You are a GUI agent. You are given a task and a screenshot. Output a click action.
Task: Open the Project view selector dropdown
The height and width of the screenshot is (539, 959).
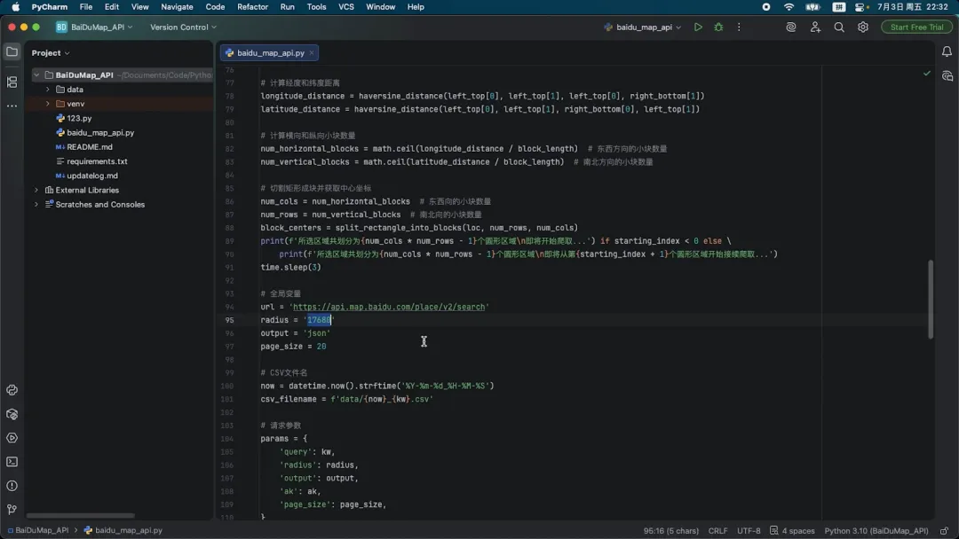pos(51,52)
